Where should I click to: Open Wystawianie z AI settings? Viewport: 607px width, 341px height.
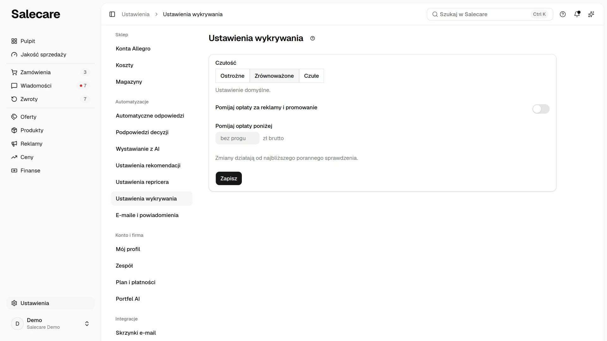pyautogui.click(x=151, y=149)
